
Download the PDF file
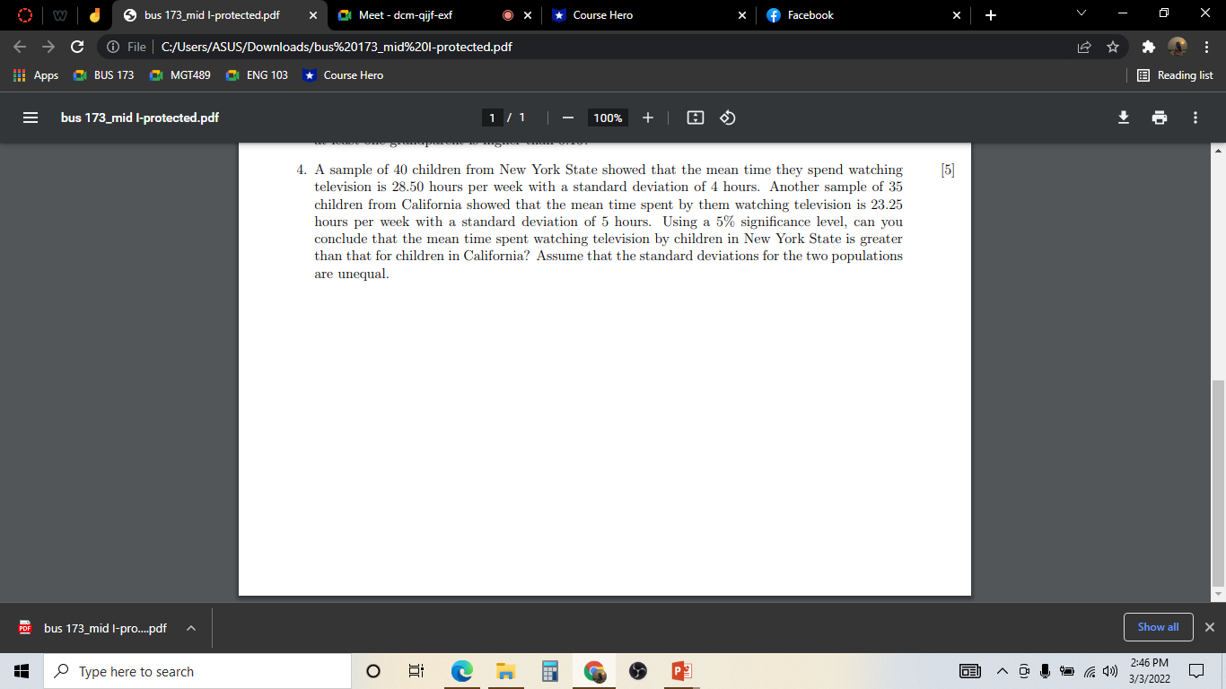pyautogui.click(x=1124, y=117)
